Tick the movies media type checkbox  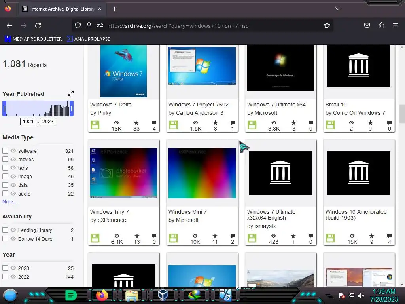(x=5, y=159)
